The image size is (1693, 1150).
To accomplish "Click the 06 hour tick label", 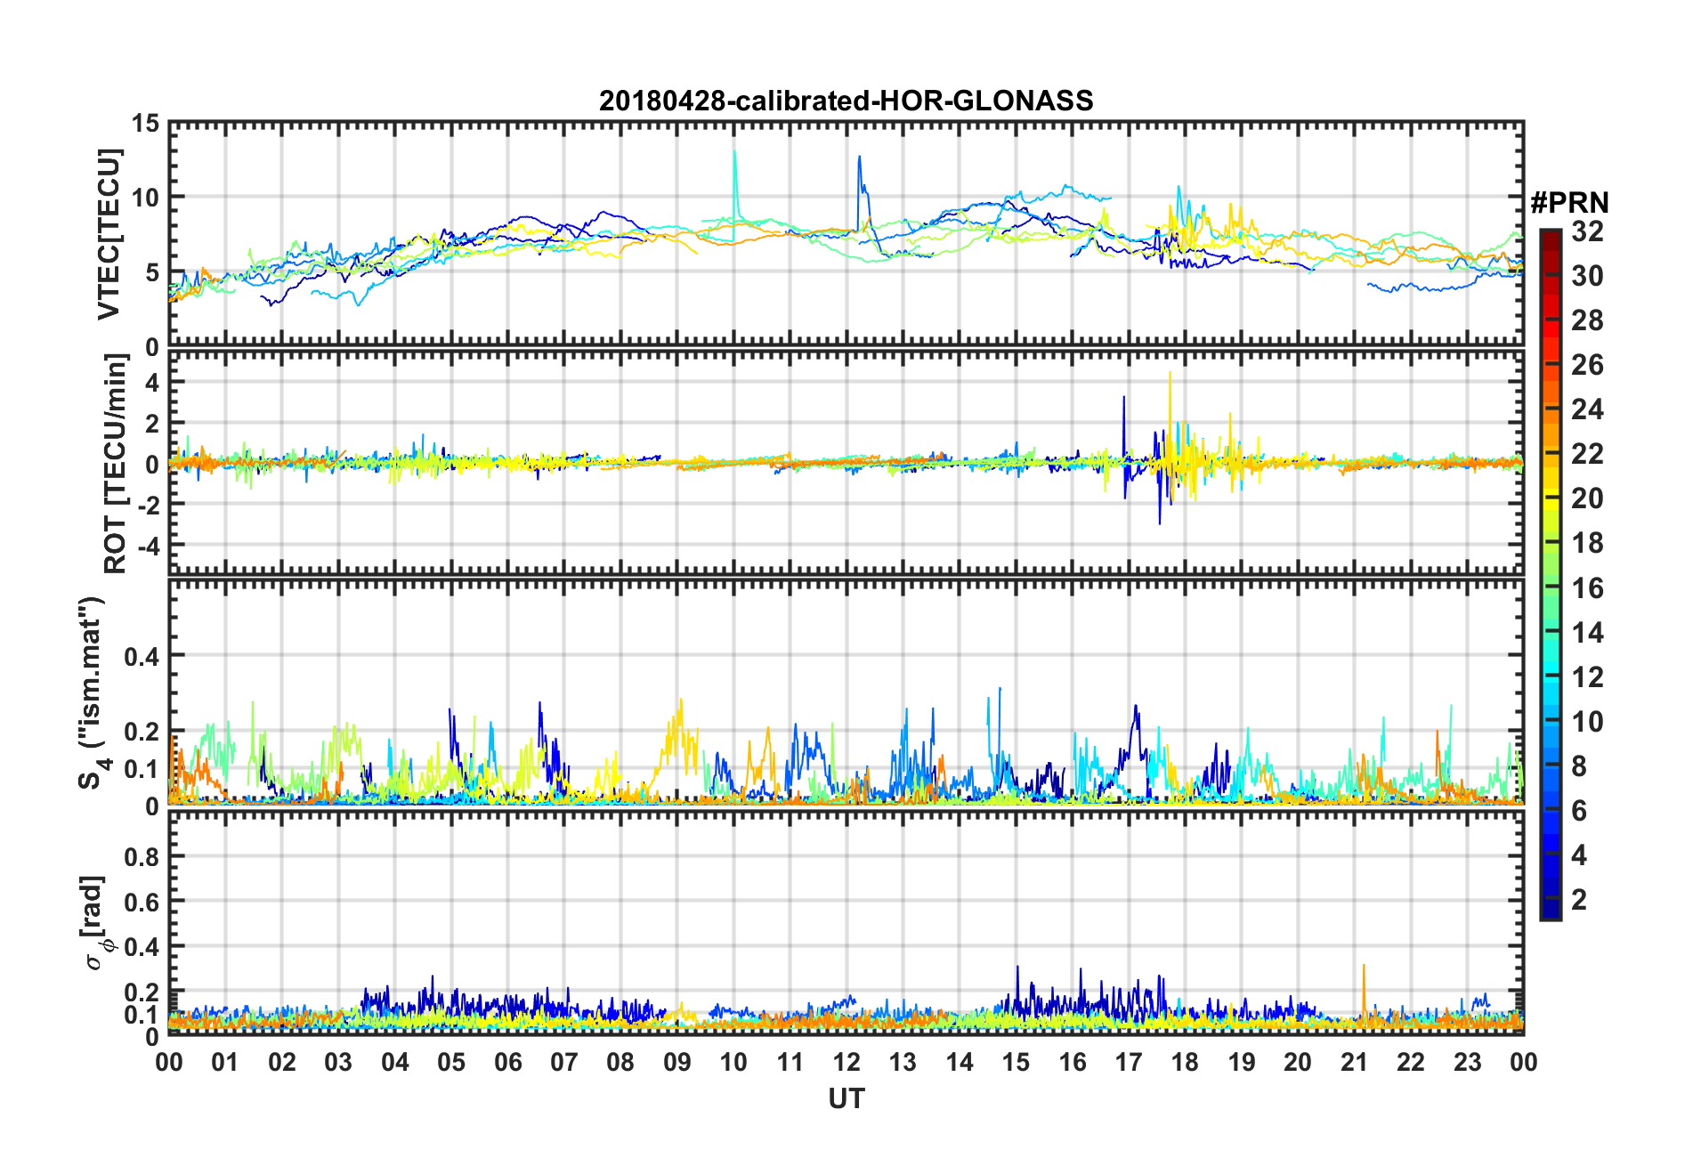I will 508,1062.
